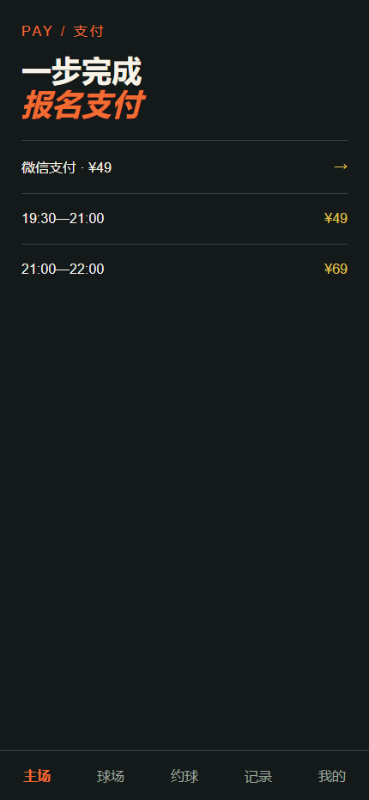Tap the 22:00 end time text
Screen dimensions: 369x800
point(87,269)
